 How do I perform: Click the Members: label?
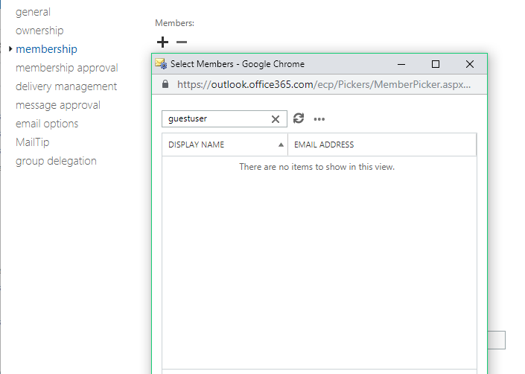point(174,23)
